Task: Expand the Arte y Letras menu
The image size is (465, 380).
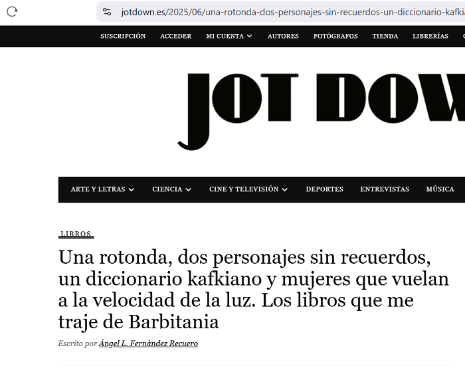Action: click(x=102, y=189)
